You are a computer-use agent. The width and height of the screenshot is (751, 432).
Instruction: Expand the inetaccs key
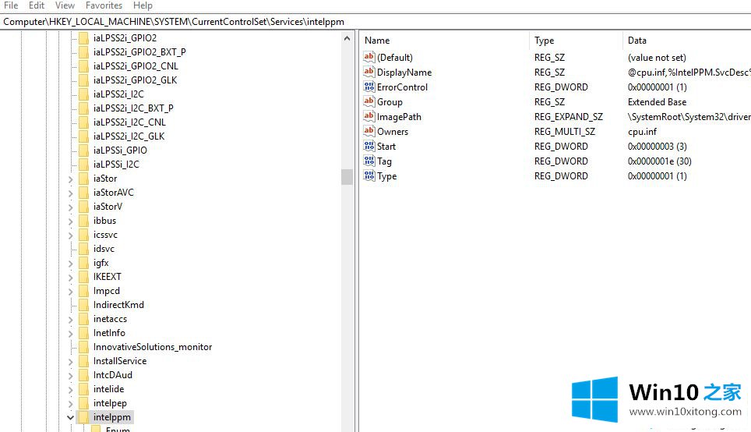click(70, 320)
